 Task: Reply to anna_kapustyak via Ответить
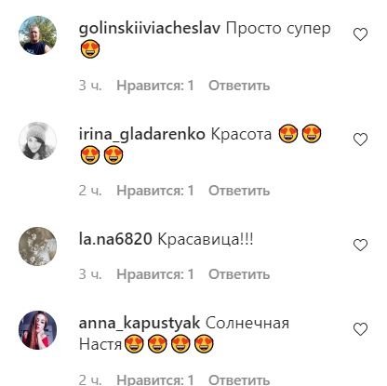click(239, 379)
